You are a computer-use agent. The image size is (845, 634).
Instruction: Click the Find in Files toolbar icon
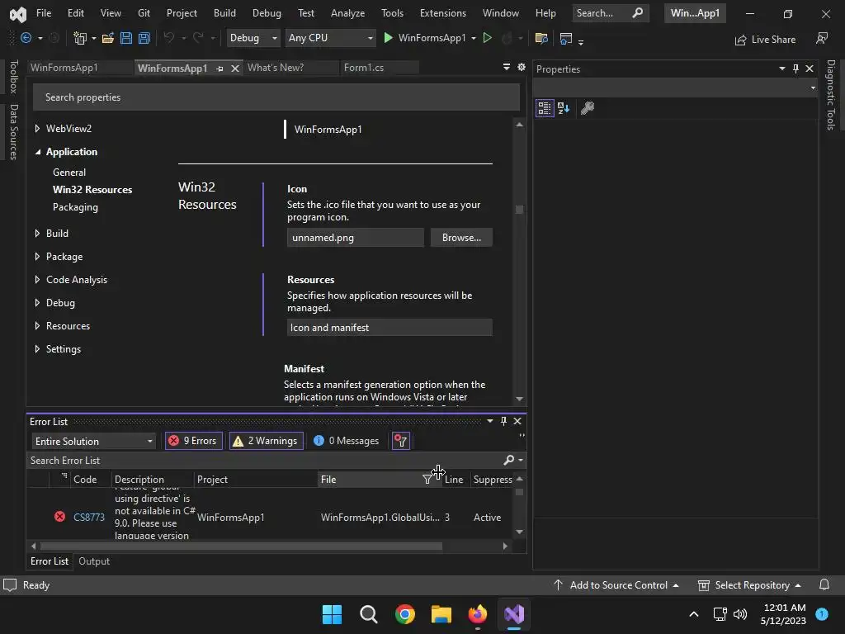[541, 38]
